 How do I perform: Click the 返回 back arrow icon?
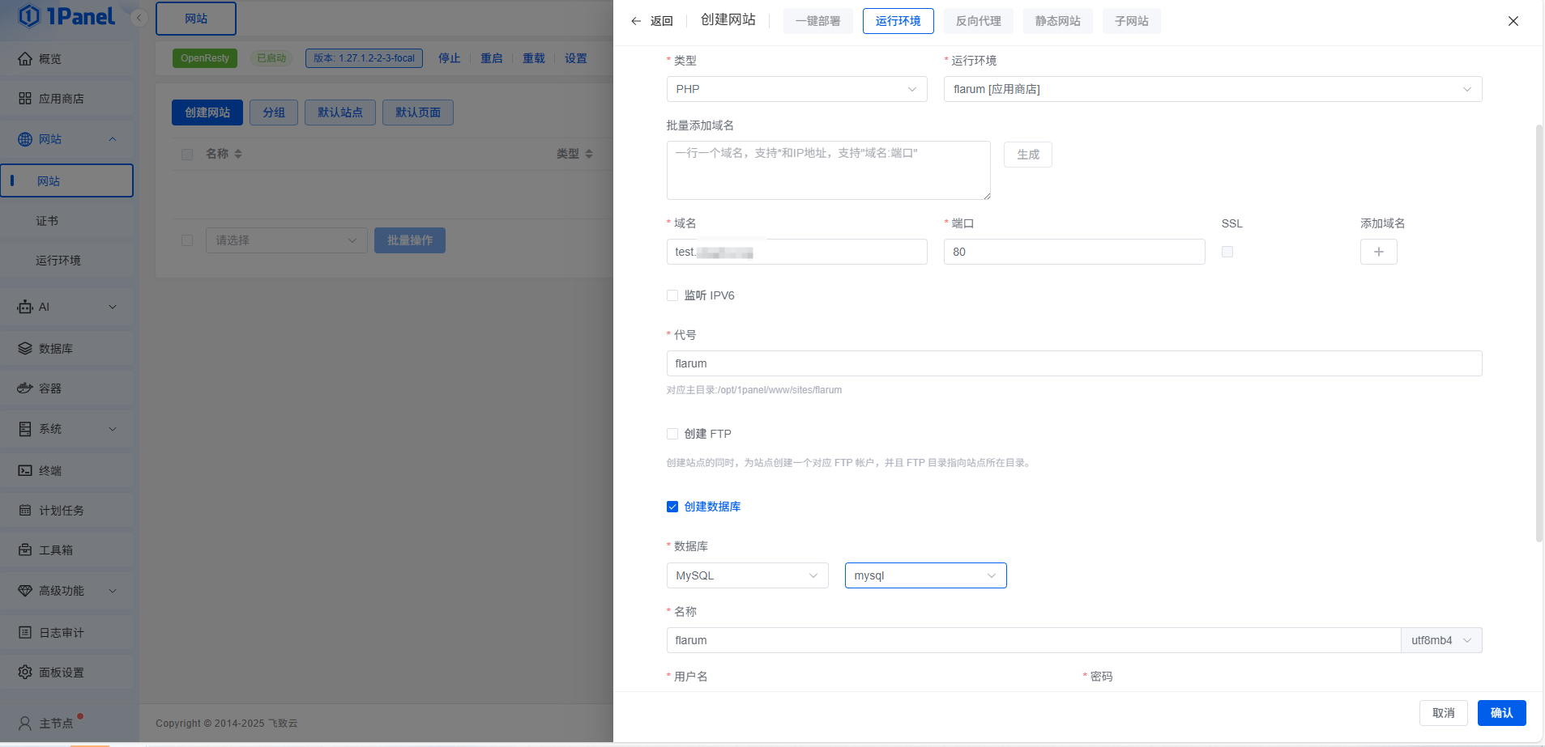pos(636,21)
